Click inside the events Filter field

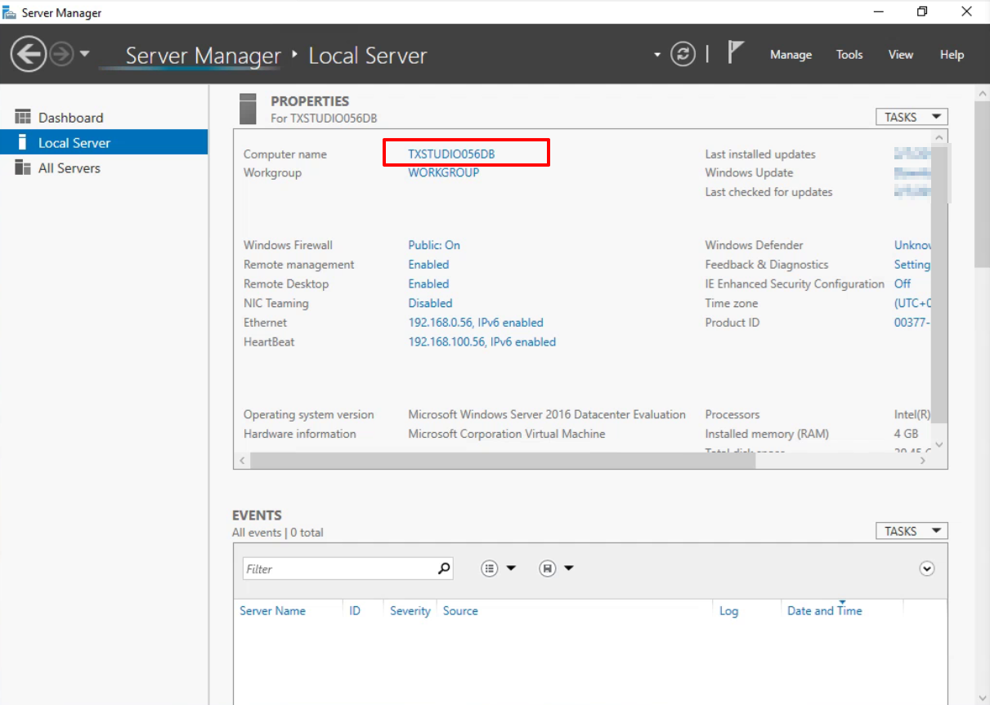pos(339,569)
